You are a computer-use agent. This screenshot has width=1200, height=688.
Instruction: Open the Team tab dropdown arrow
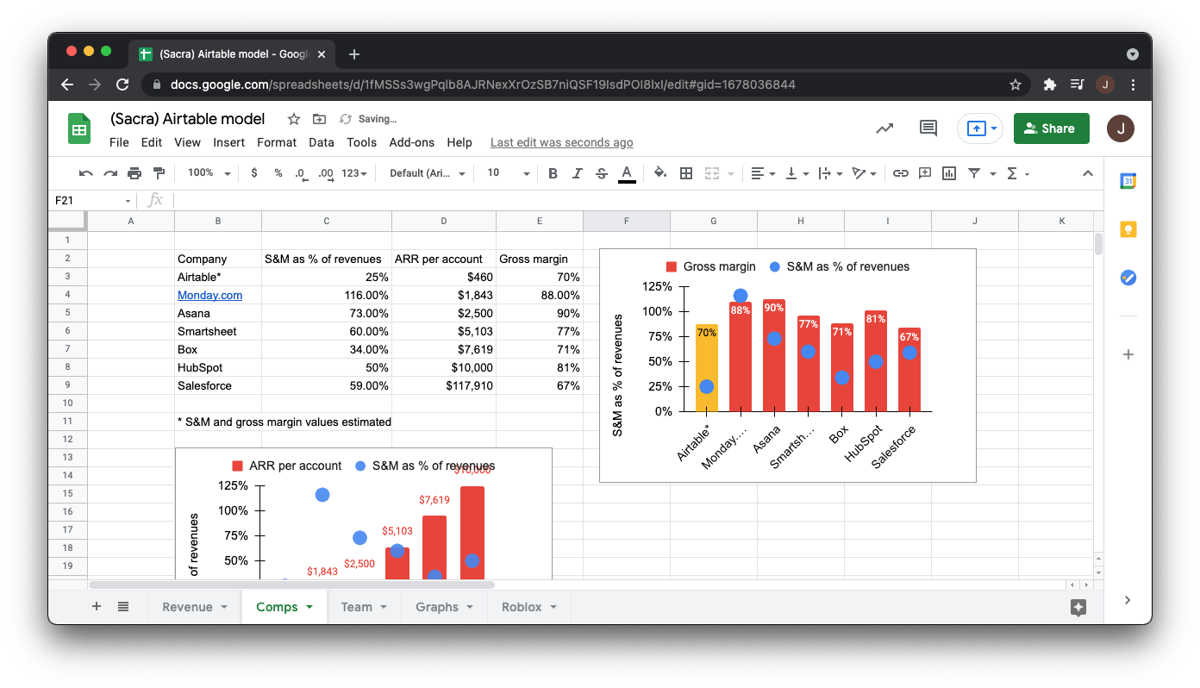(x=384, y=607)
